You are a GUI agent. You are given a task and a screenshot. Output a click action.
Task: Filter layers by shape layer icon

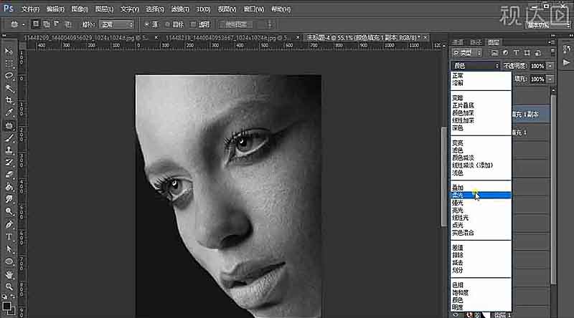(x=527, y=53)
